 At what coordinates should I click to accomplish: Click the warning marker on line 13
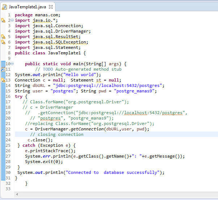3,80
